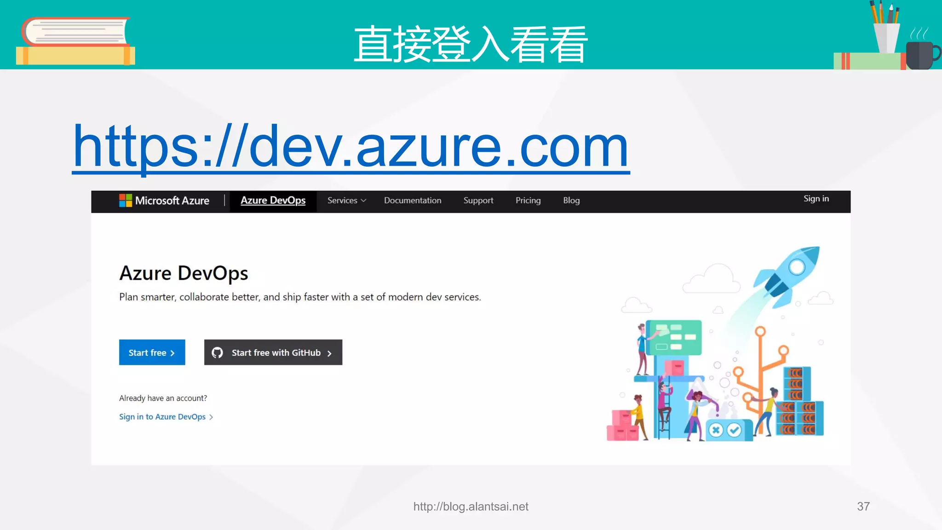Click the Already have an account? text
Screen dimensions: 942x530
point(163,398)
